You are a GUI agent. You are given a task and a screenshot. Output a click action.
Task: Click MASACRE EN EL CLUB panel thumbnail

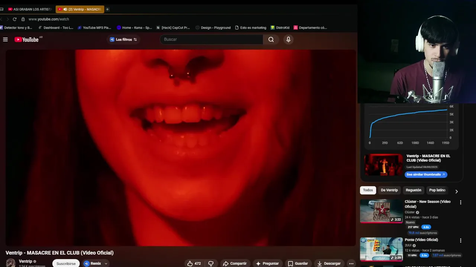383,165
